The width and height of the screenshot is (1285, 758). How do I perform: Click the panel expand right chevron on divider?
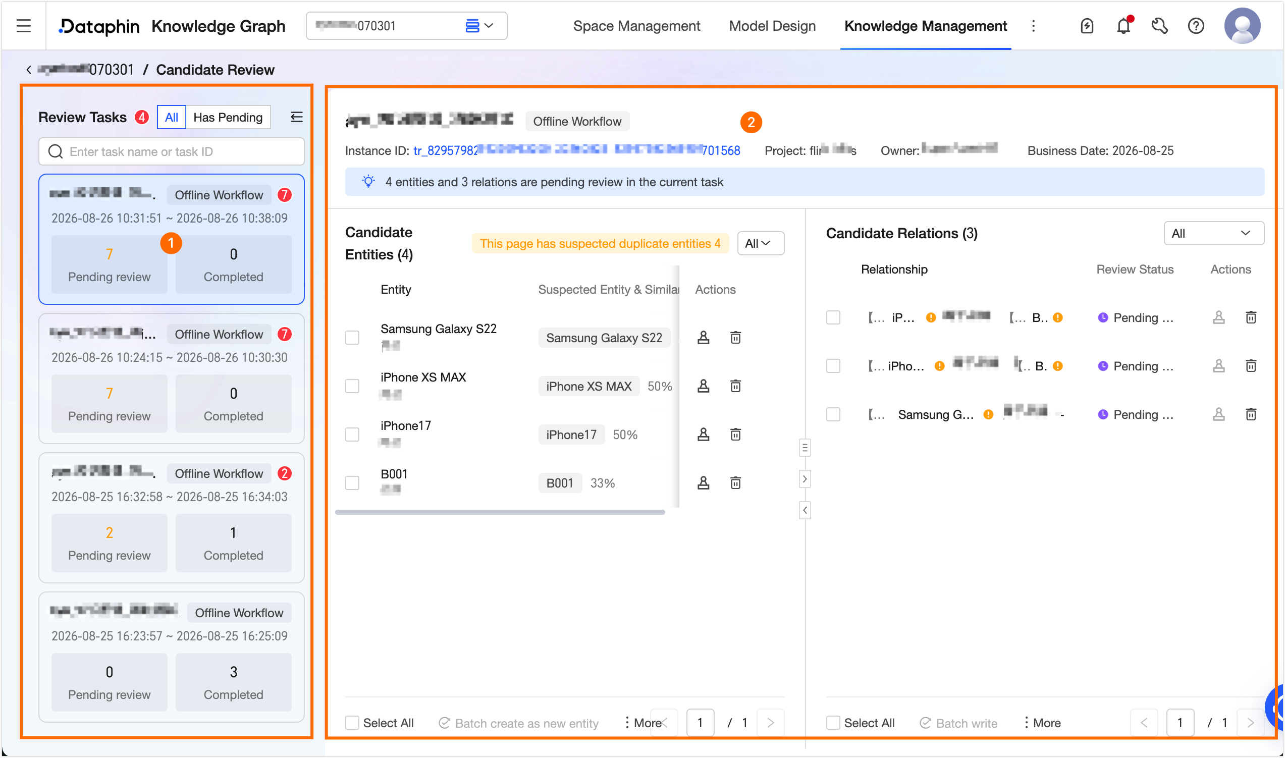coord(805,479)
